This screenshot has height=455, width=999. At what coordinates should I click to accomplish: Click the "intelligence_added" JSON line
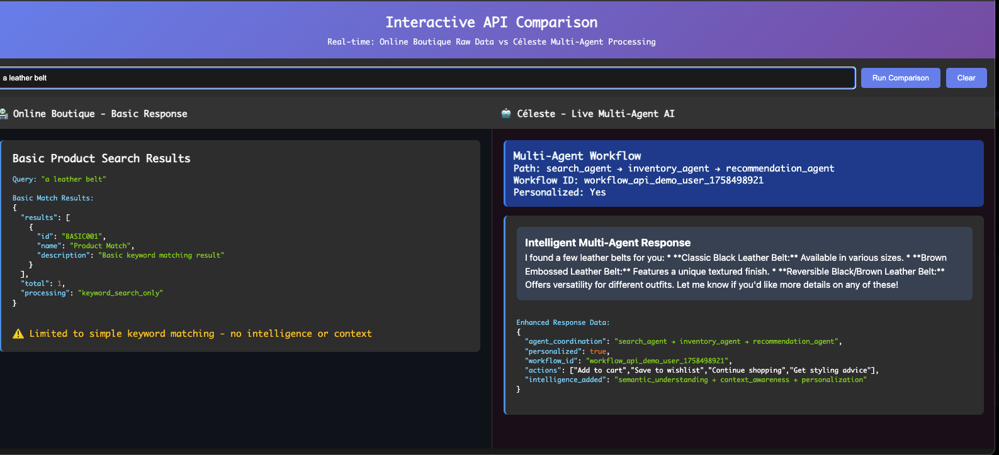(696, 380)
